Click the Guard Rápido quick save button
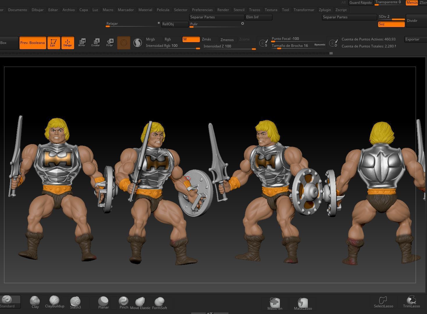The height and width of the screenshot is (314, 427). [361, 3]
